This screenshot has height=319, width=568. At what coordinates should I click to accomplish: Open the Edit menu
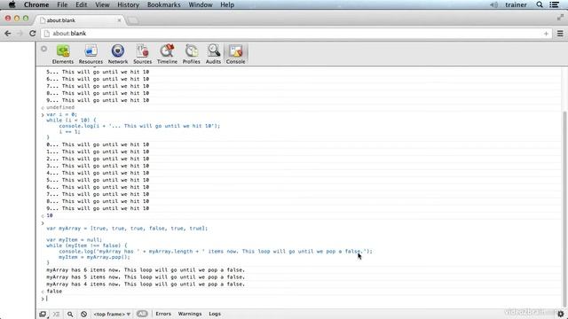[81, 4]
